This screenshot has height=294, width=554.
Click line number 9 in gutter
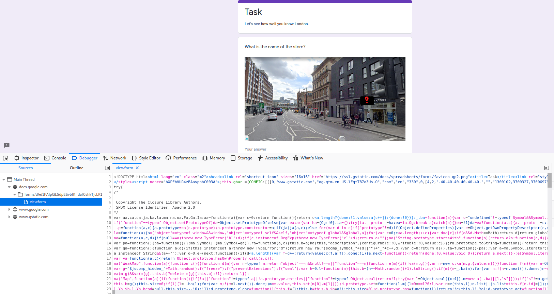pyautogui.click(x=110, y=218)
